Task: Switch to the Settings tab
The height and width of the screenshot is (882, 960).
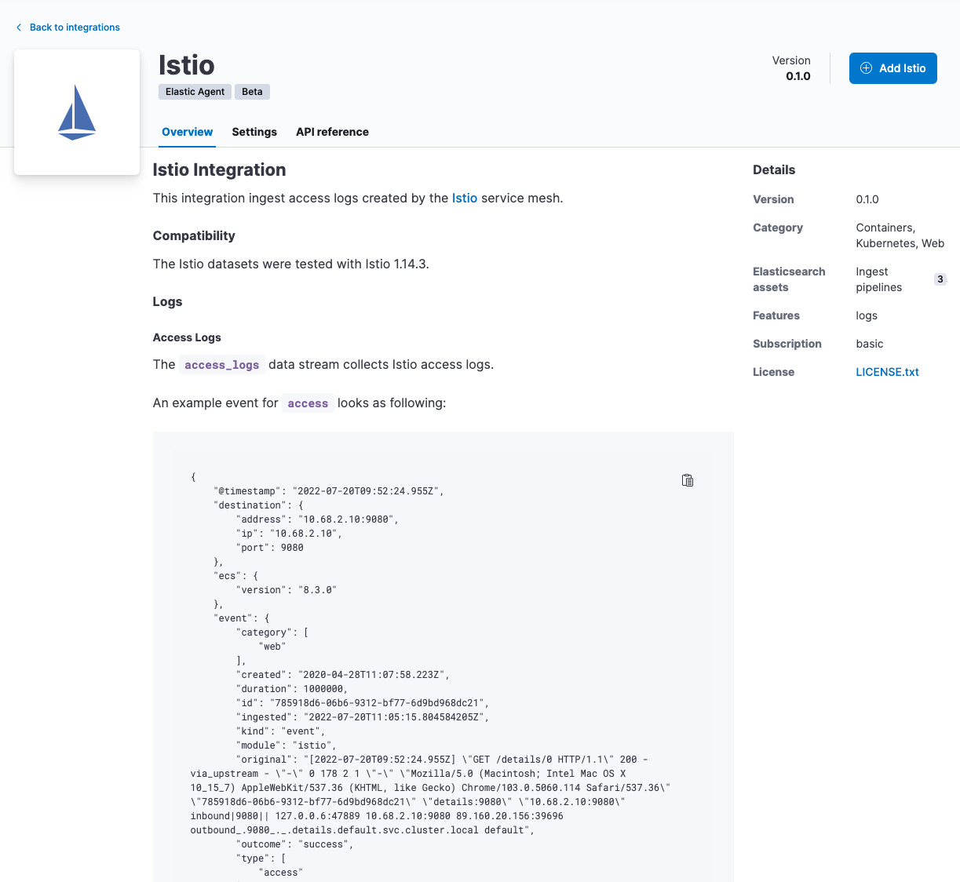Action: [x=254, y=132]
